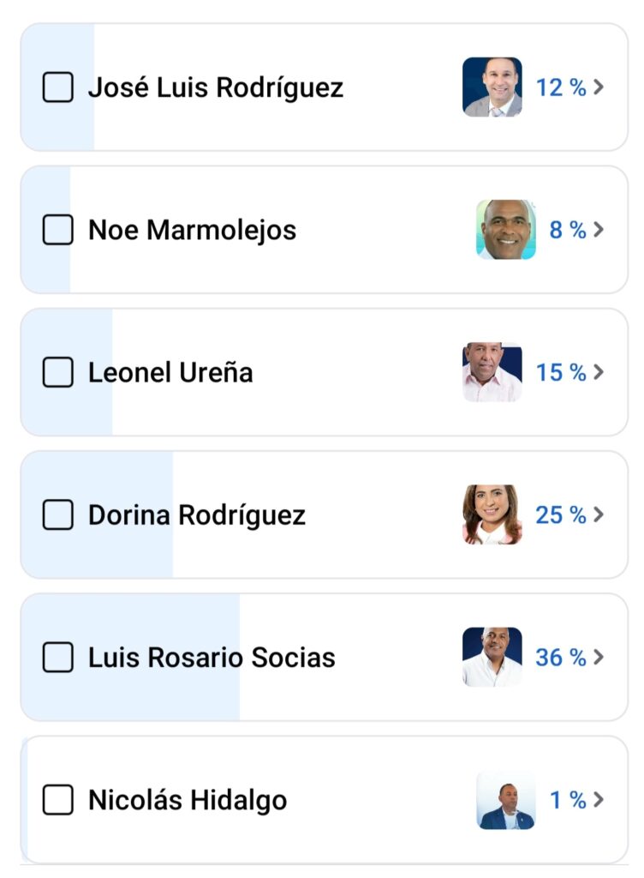Screen dimensions: 644x878
Task: Tap the Noe Marmolejos photo thumbnail
Action: coord(505,230)
